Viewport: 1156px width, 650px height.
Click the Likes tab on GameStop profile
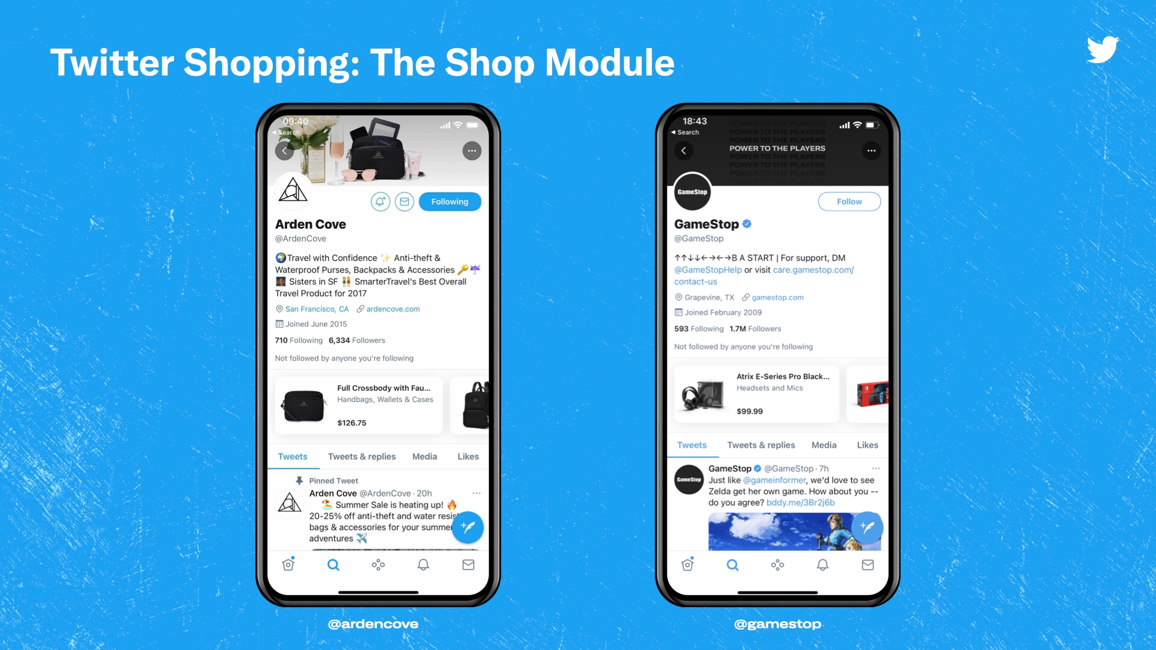coord(867,444)
